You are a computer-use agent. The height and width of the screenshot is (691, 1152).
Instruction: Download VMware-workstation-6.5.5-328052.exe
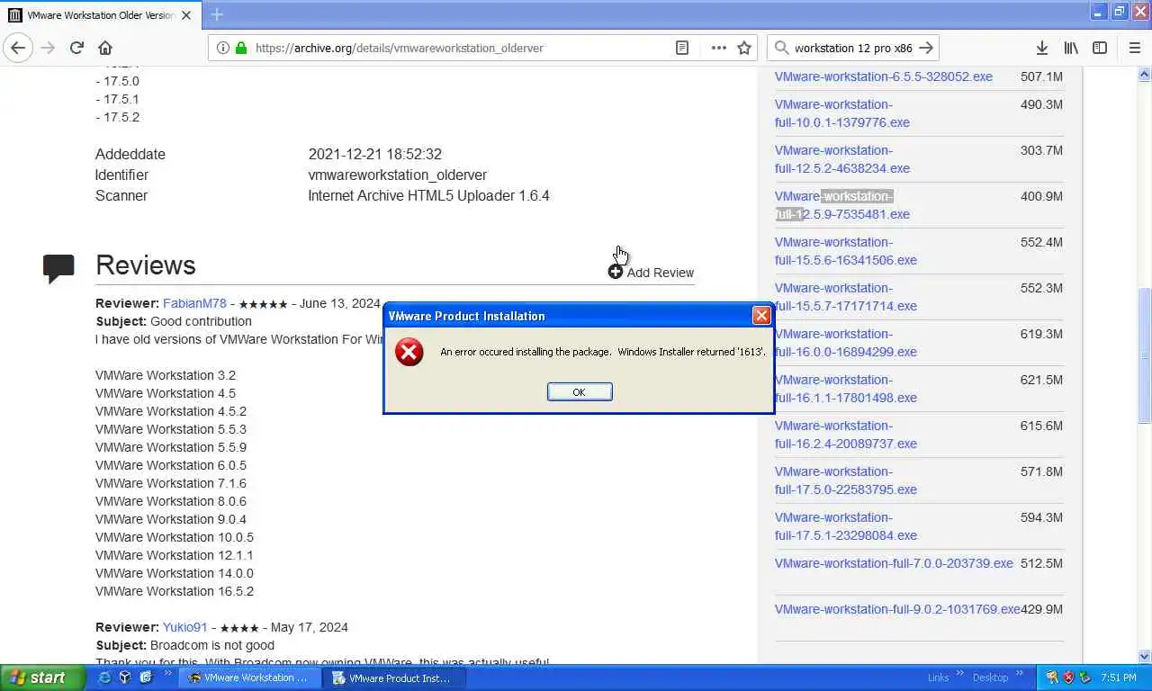(x=883, y=76)
